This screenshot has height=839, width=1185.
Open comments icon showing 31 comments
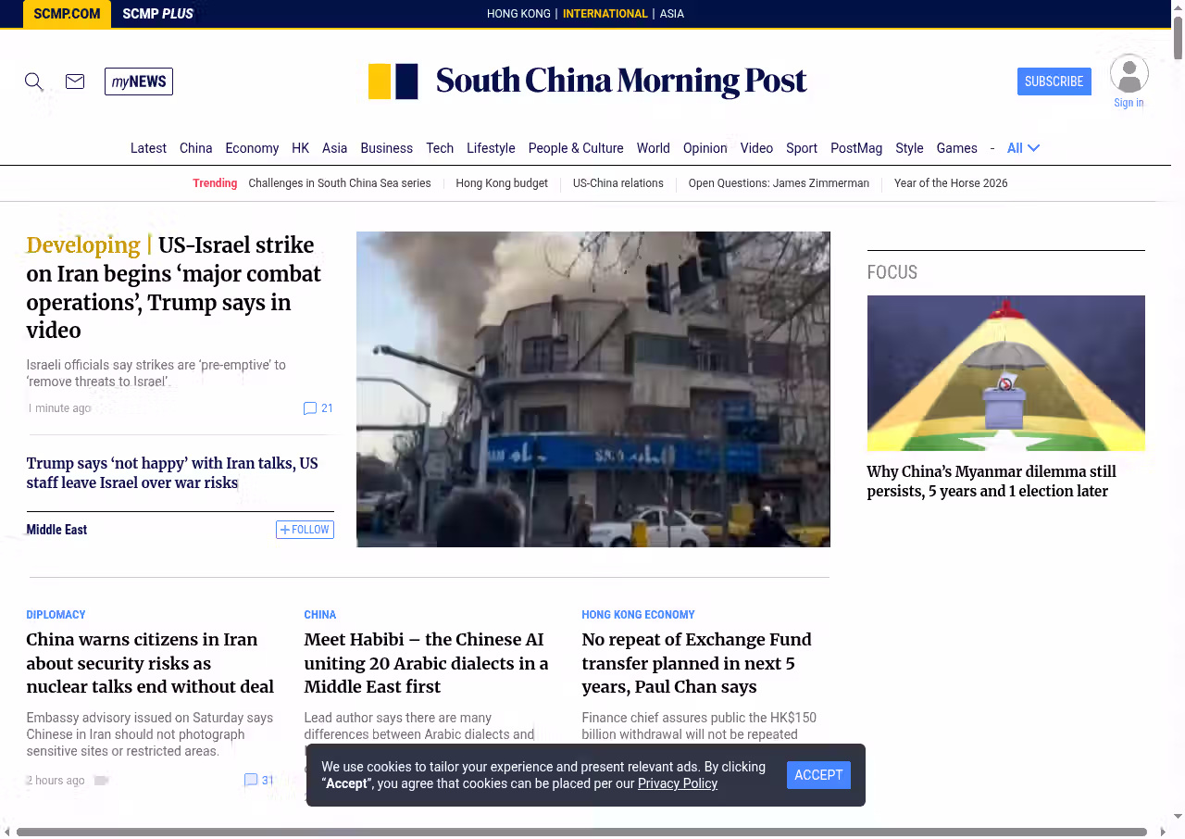[251, 781]
